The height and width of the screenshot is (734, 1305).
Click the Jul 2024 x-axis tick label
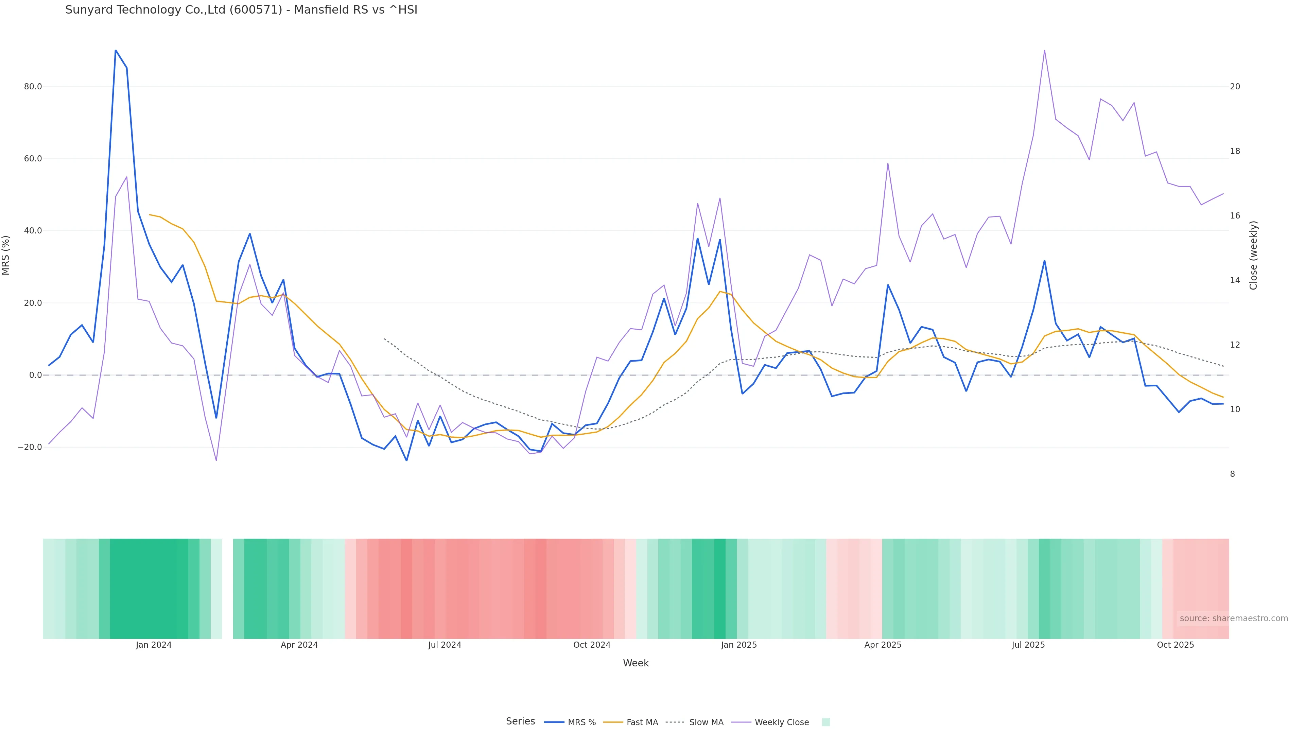tap(444, 645)
